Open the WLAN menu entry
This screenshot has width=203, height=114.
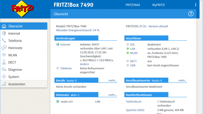click(x=24, y=55)
